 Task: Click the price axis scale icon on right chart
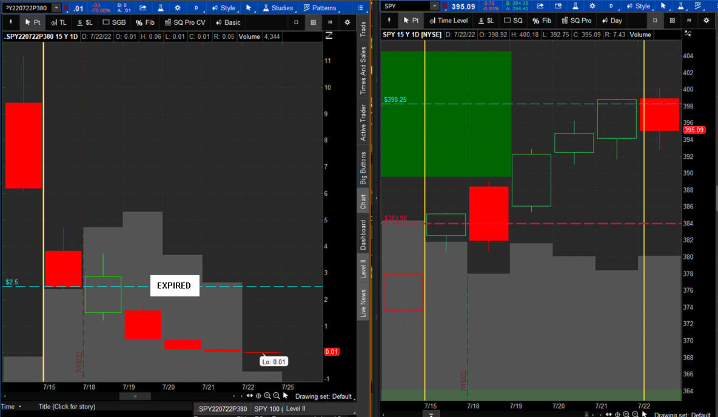click(x=688, y=34)
